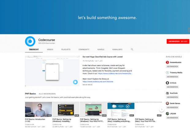Image resolution: width=190 pixels, height=130 pixels.
Task: Subscribe with the red Abonnieren button
Action: pyautogui.click(x=178, y=41)
